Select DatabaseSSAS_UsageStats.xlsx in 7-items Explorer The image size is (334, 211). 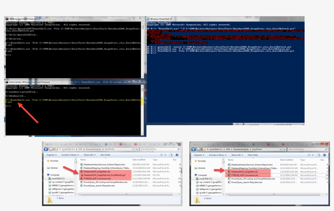coord(97,172)
